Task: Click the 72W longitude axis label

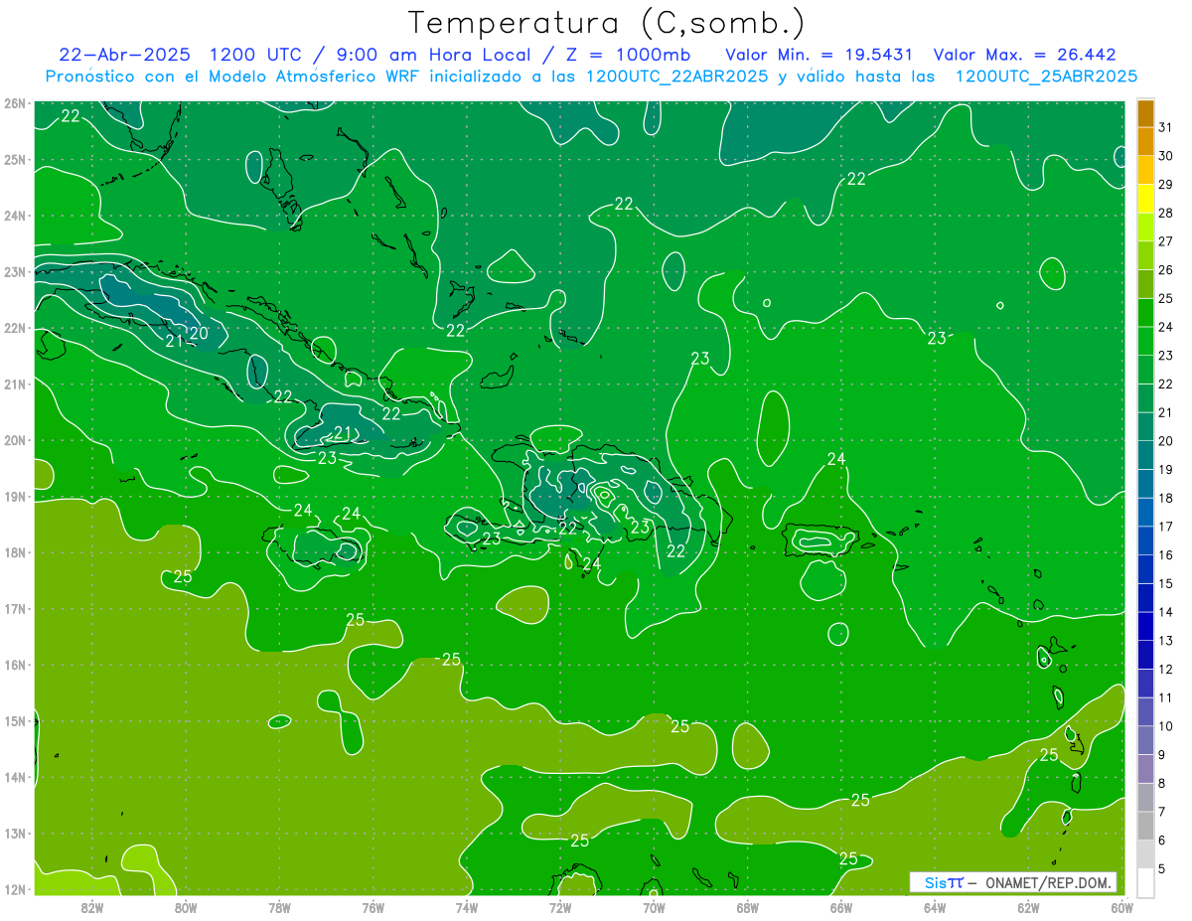Action: pos(560,907)
